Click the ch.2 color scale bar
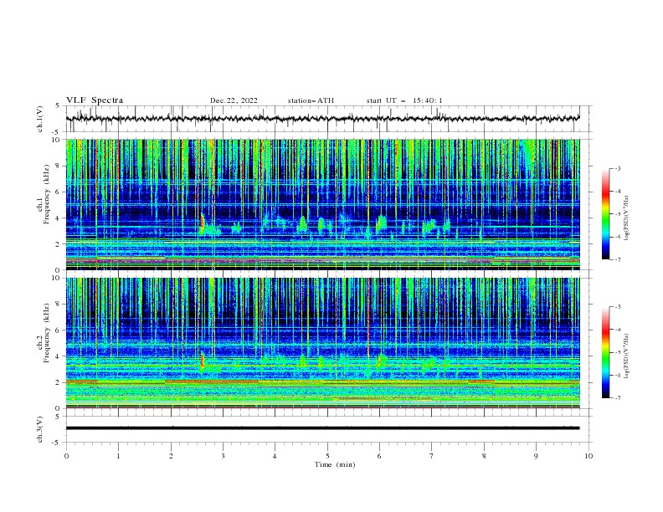This screenshot has width=663, height=512. pos(605,352)
